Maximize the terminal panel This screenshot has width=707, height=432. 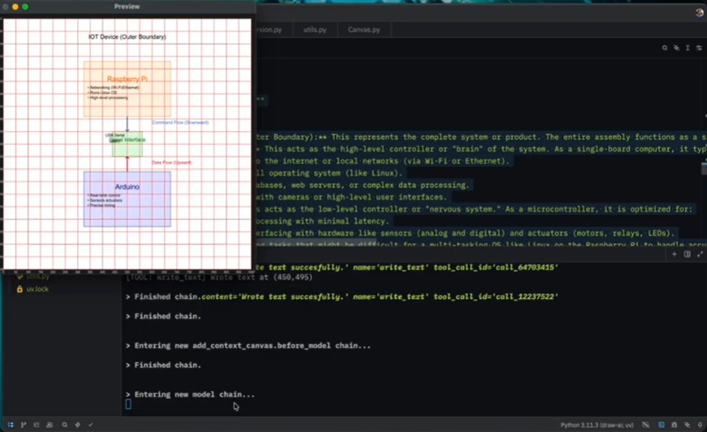click(x=699, y=255)
